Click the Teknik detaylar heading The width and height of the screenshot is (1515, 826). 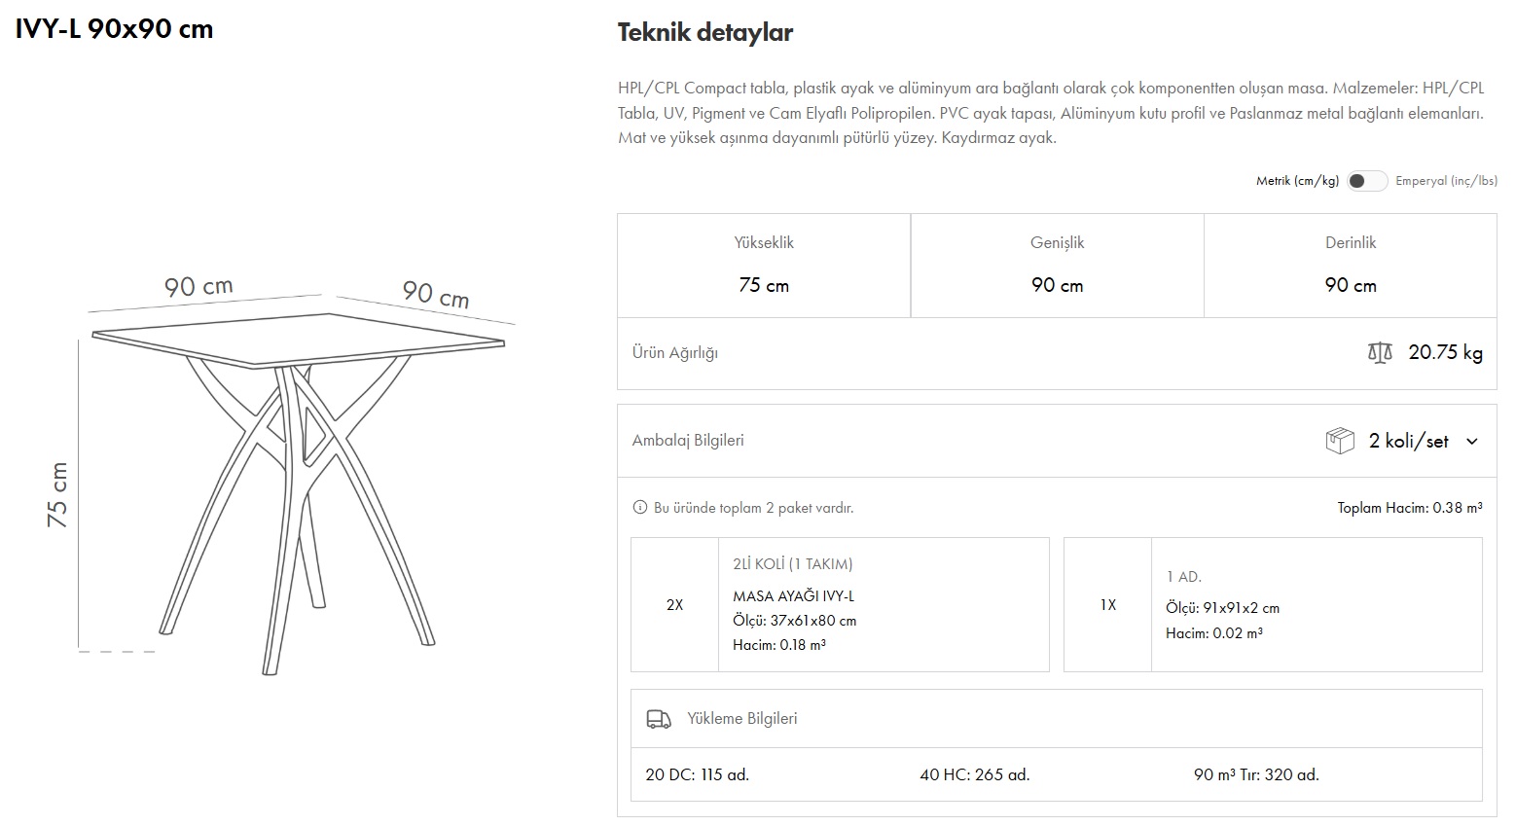pyautogui.click(x=704, y=33)
